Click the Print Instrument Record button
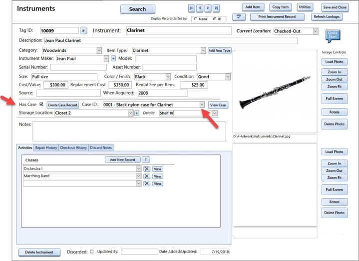 (277, 17)
